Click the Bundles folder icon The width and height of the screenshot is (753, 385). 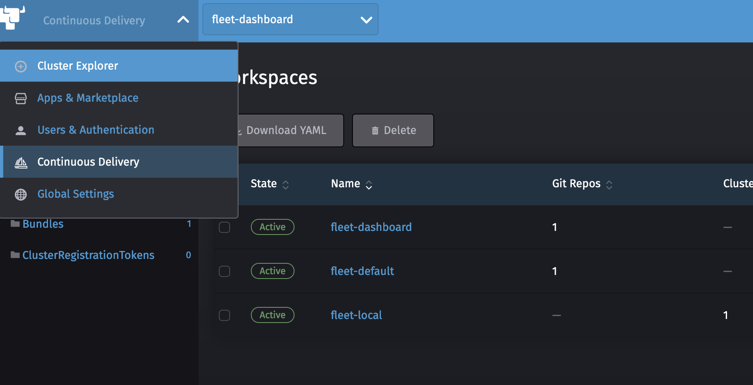tap(15, 224)
